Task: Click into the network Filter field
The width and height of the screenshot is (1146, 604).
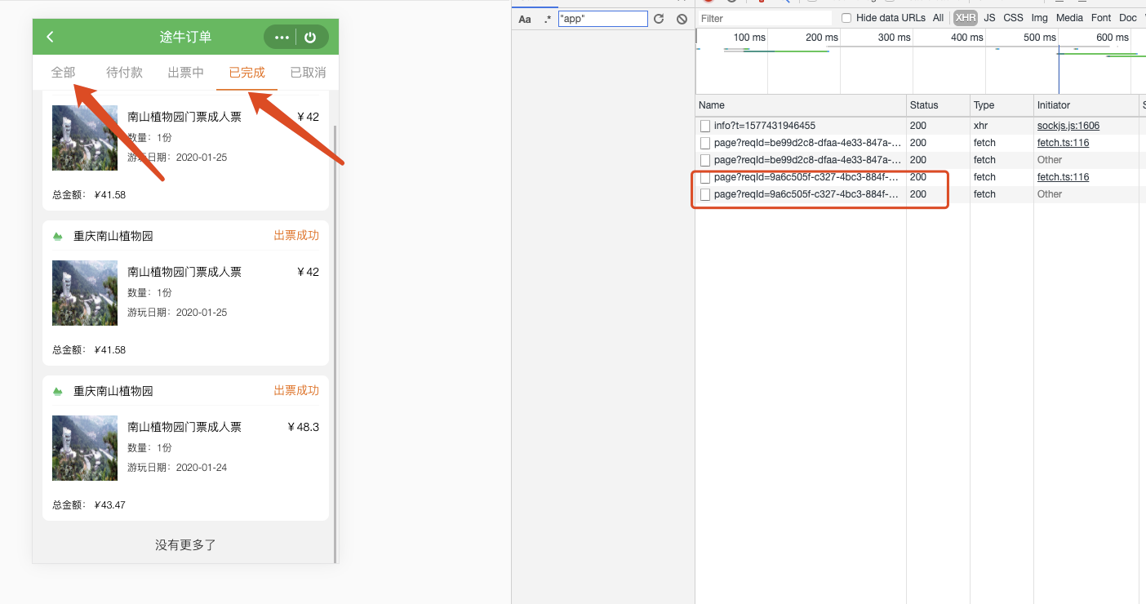Action: (x=764, y=18)
